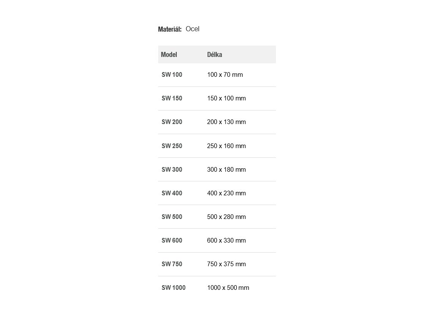Screen dimensions: 432x324
Task: Click the 300 x 180 mm dimension
Action: click(226, 170)
